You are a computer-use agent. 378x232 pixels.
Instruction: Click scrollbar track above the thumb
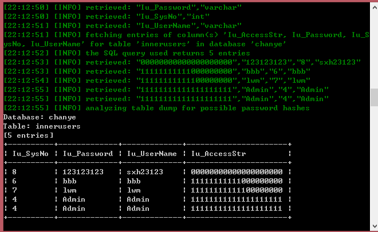click(375, 50)
